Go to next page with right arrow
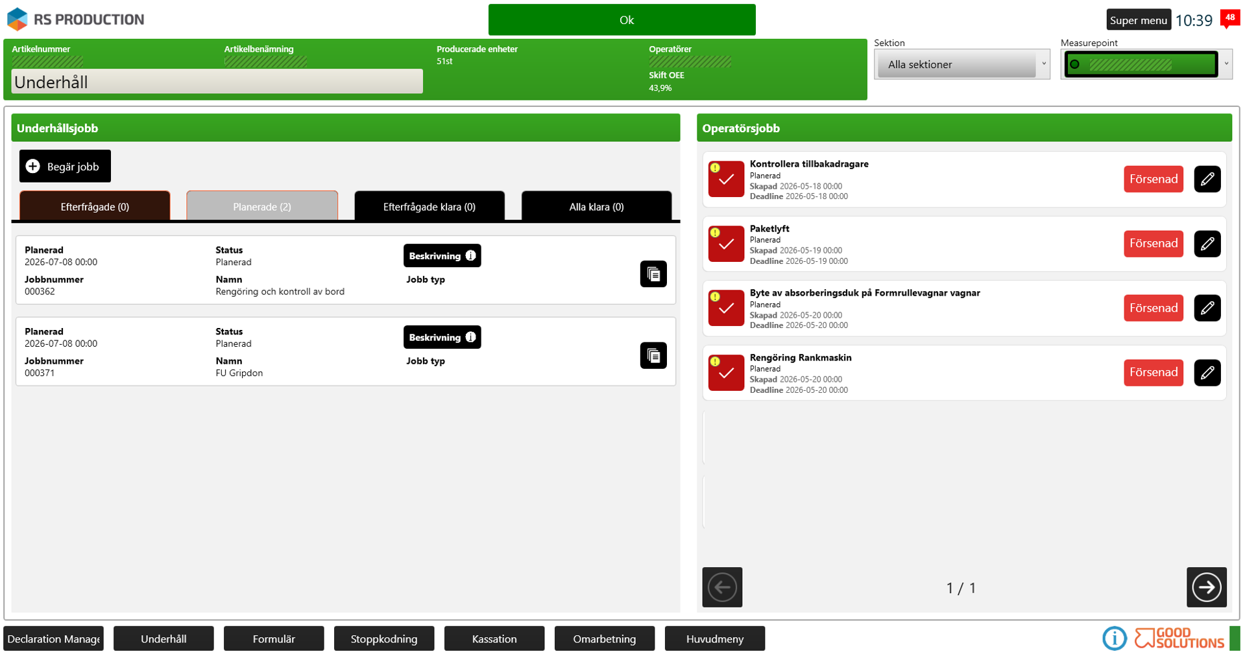 1206,587
